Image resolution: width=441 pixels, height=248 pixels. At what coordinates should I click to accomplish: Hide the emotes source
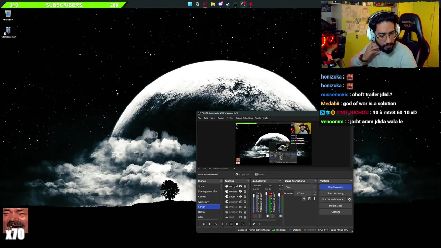click(x=240, y=192)
